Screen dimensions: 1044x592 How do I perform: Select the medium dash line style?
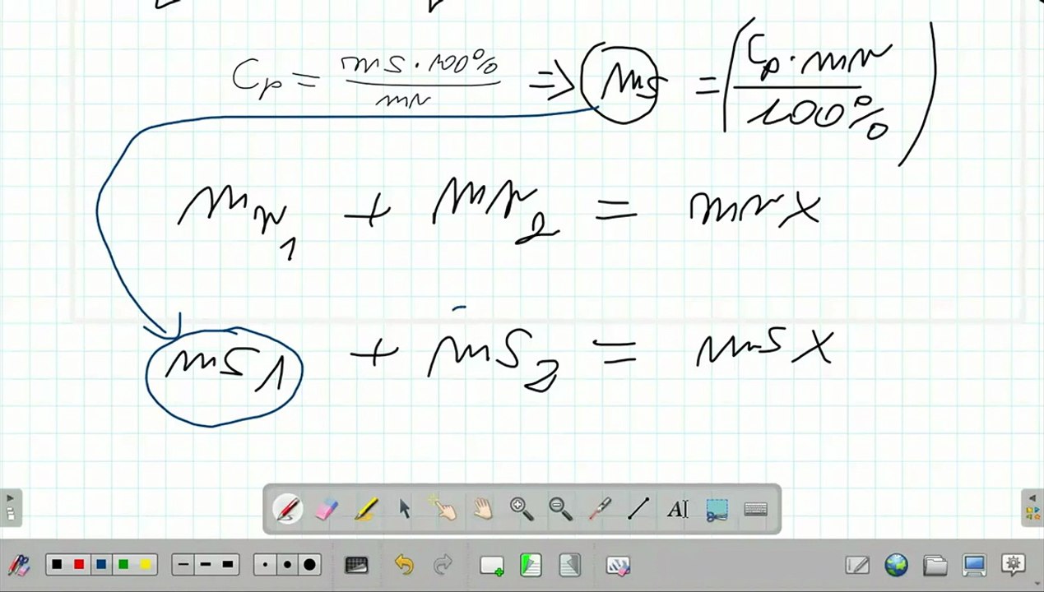(x=205, y=565)
